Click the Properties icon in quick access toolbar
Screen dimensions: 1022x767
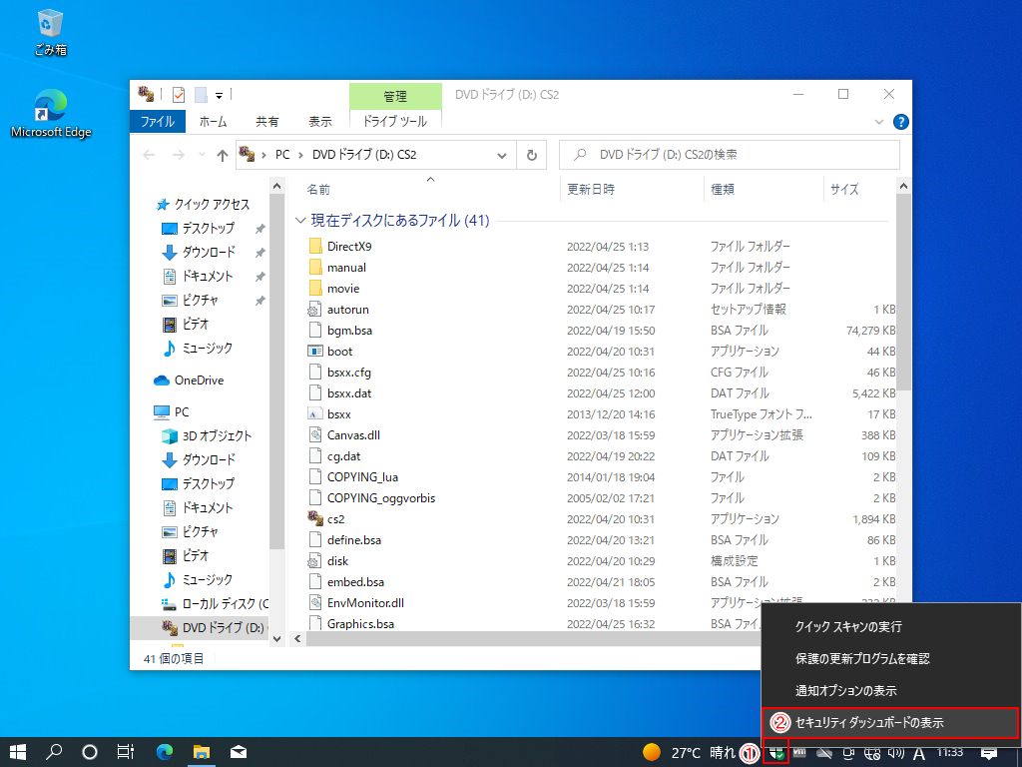pos(180,95)
